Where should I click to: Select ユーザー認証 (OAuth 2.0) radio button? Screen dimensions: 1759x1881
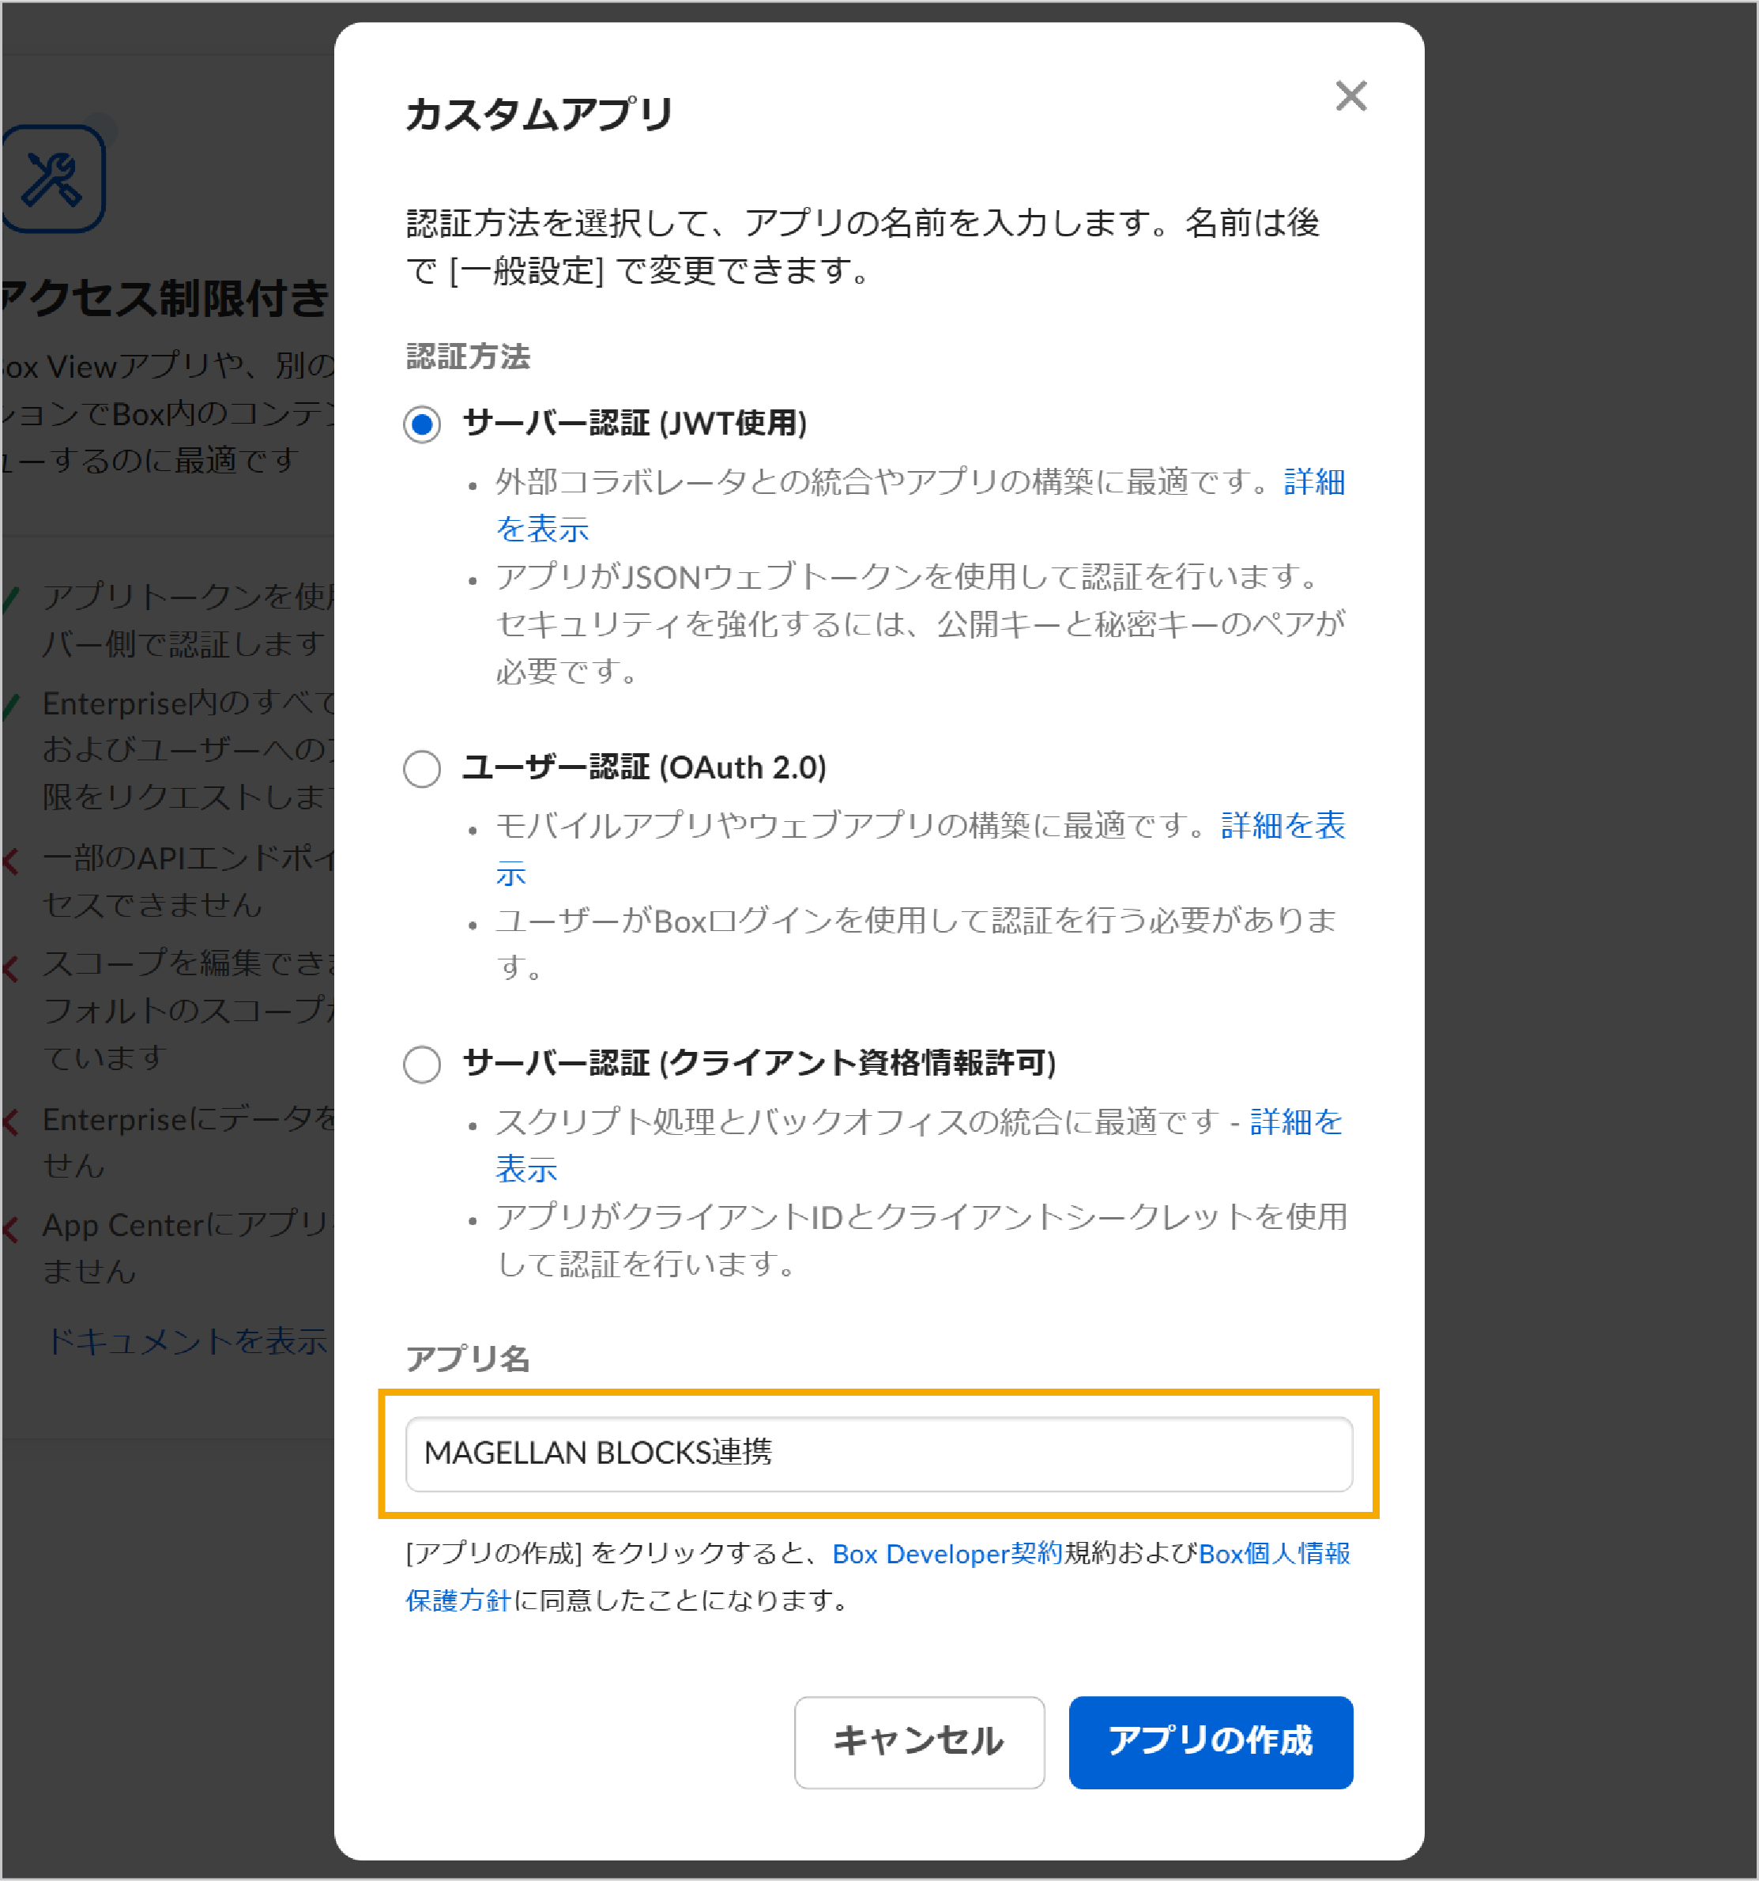(422, 768)
